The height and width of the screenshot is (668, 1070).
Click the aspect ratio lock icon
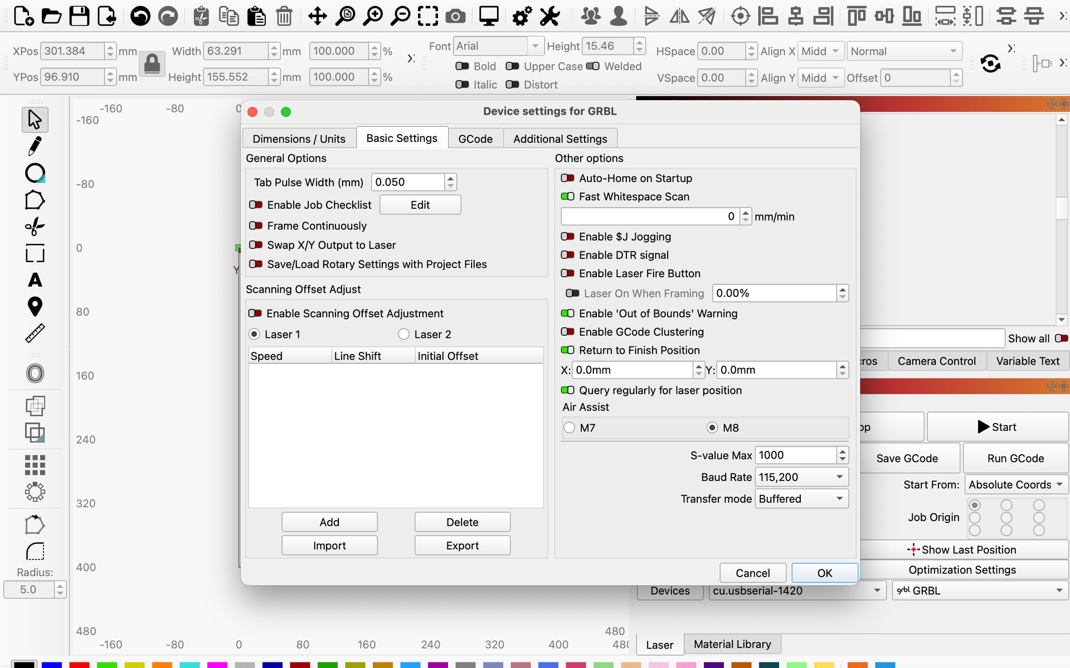click(152, 65)
